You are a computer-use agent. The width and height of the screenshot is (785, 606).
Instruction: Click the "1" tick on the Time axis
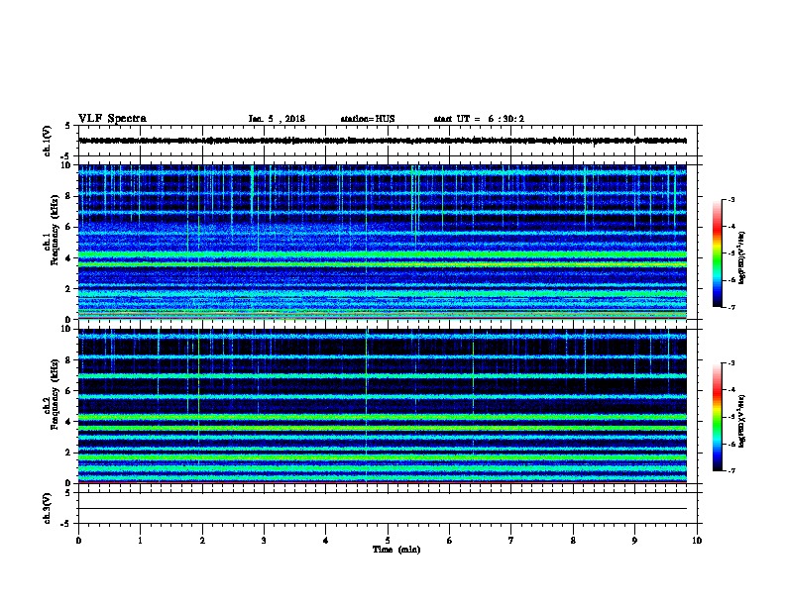coord(140,541)
